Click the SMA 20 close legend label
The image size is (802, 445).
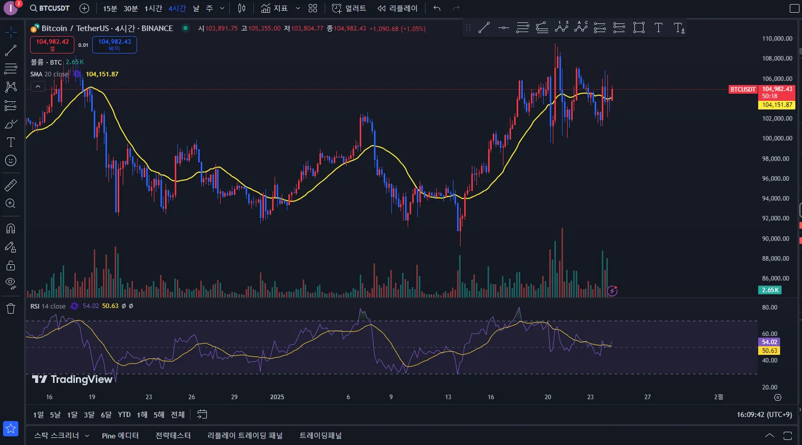[x=49, y=74]
